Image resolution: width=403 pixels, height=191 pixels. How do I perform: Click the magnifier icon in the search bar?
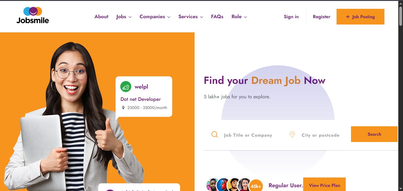[x=215, y=134]
